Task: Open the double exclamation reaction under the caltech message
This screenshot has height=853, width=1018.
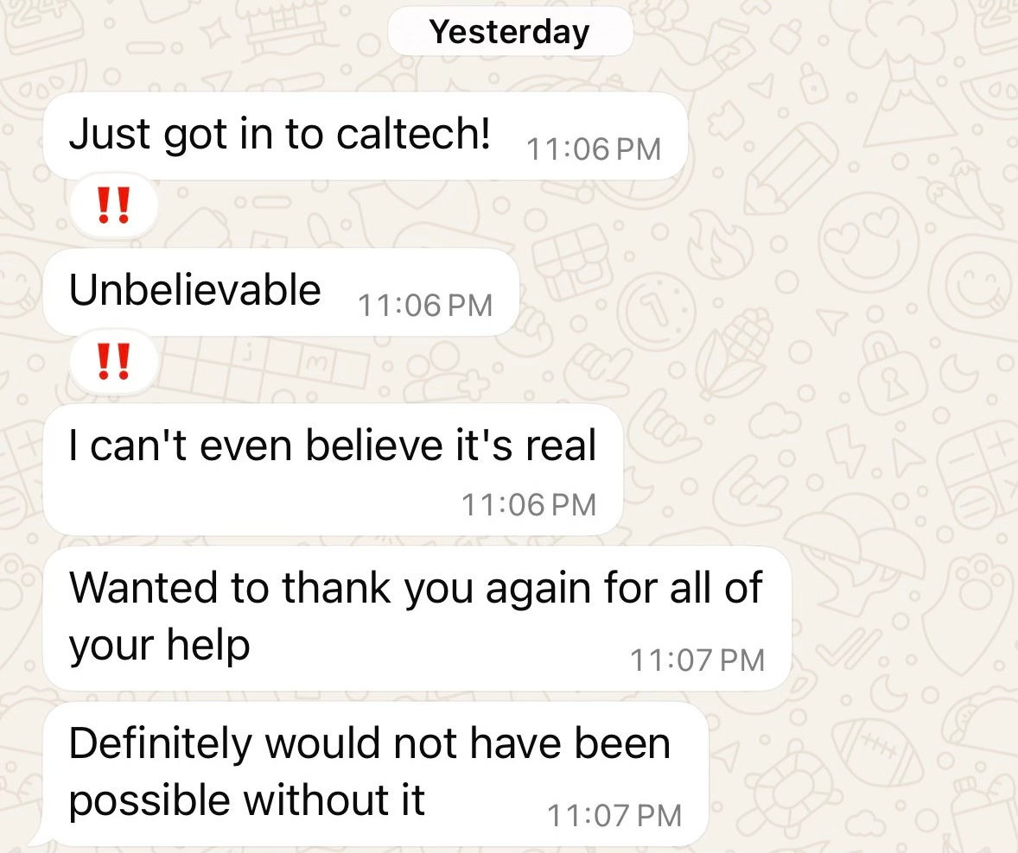Action: (113, 205)
